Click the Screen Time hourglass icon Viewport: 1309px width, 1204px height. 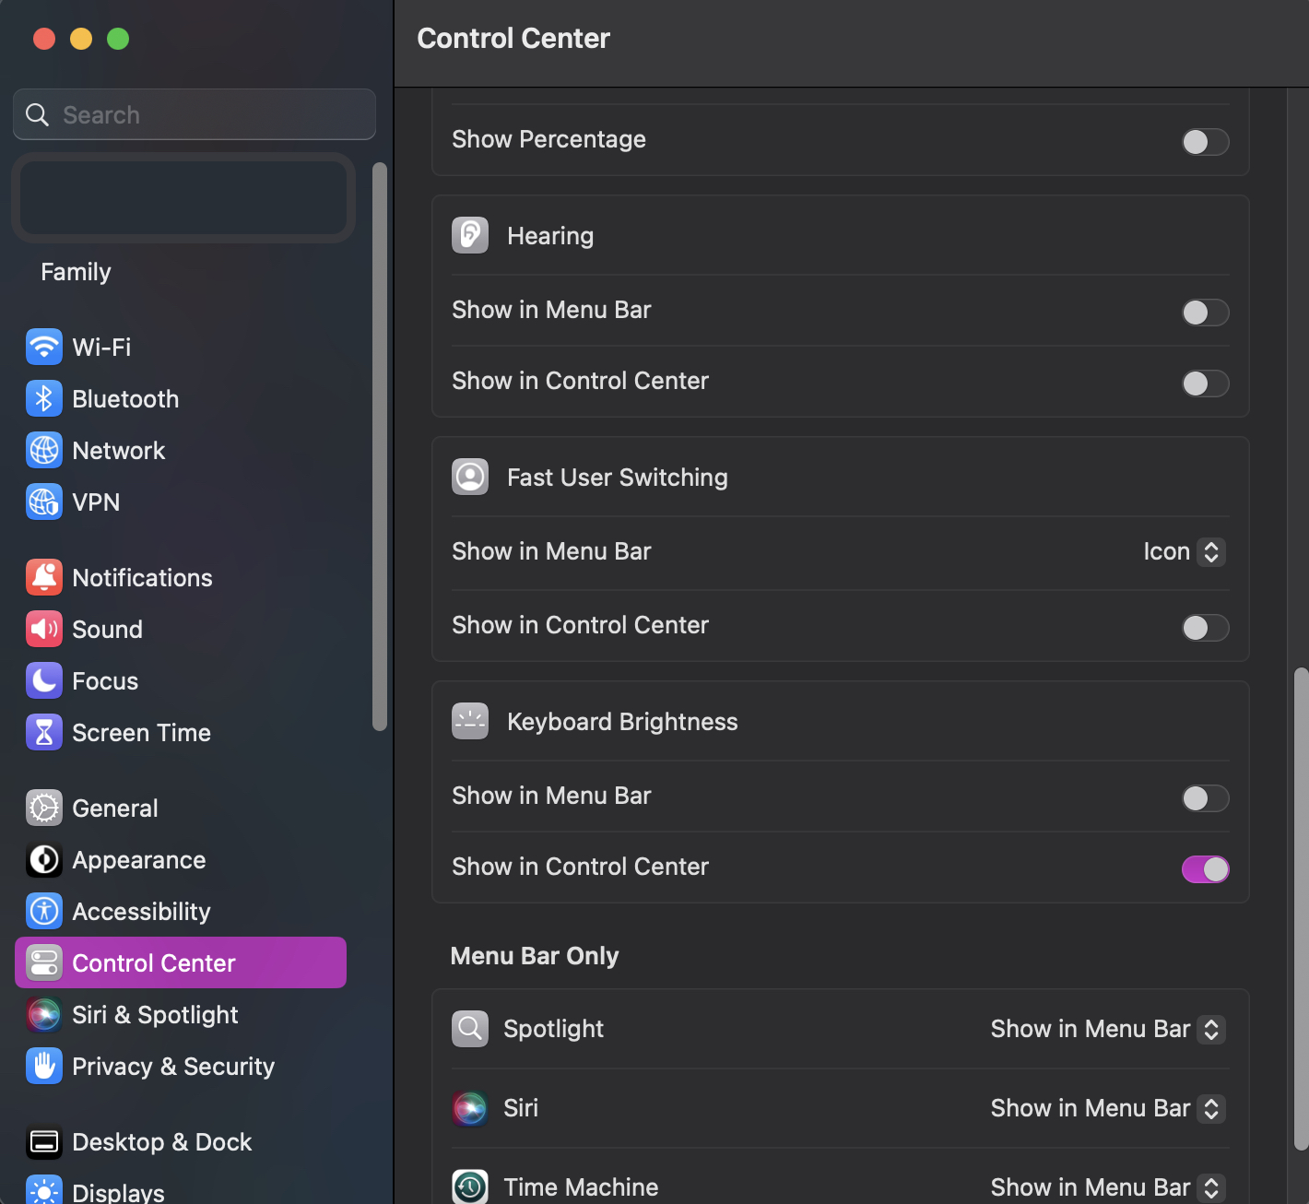point(44,733)
